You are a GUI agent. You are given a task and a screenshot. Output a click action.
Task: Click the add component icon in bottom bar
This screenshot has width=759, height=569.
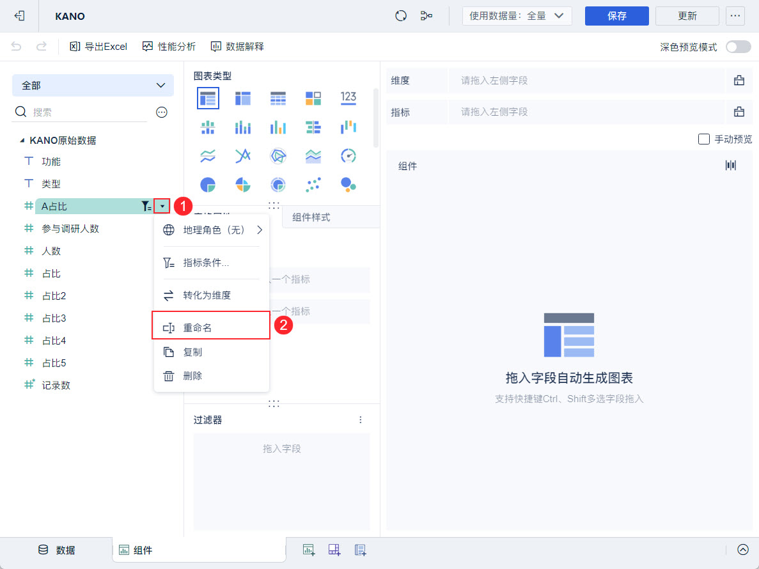(308, 550)
